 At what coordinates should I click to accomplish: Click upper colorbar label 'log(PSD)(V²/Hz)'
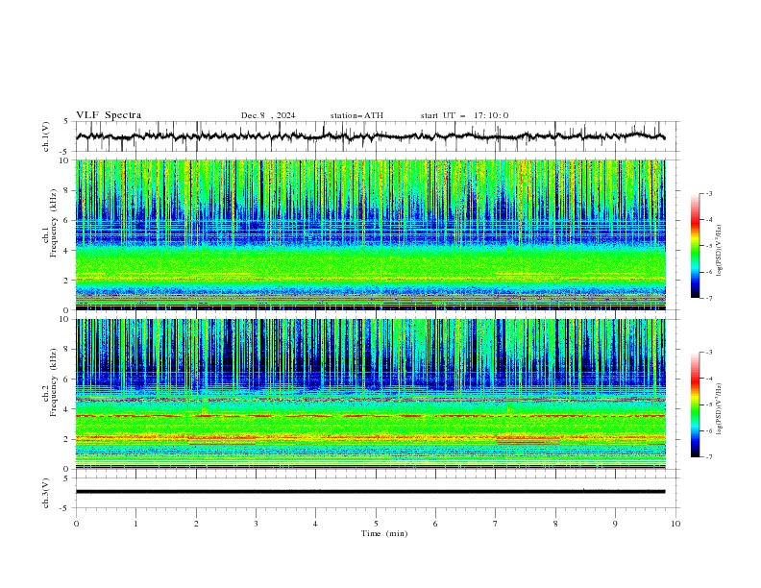(x=720, y=251)
